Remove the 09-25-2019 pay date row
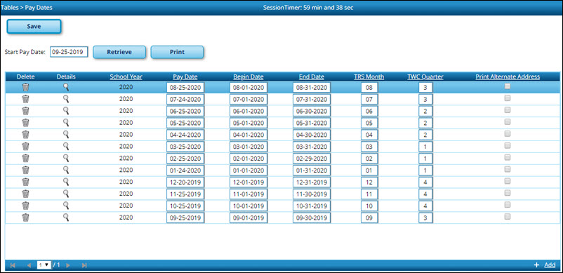 pos(25,218)
